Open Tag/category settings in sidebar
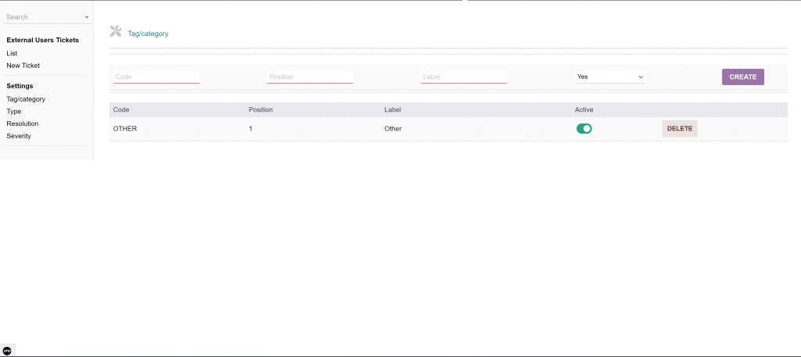Viewport: 801px width, 357px height. pos(26,99)
